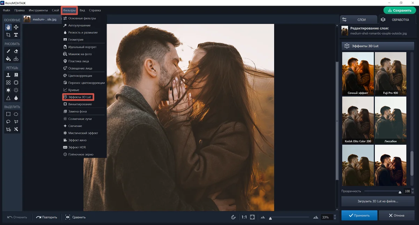Select the Stamp tool under Ретушь
Image resolution: width=419 pixels, height=225 pixels.
pyautogui.click(x=8, y=75)
